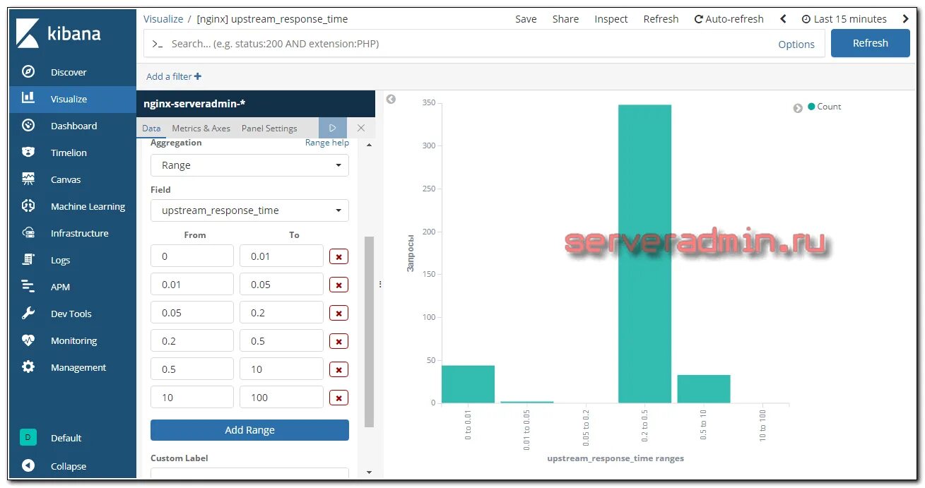Open the query Options link

click(x=796, y=44)
